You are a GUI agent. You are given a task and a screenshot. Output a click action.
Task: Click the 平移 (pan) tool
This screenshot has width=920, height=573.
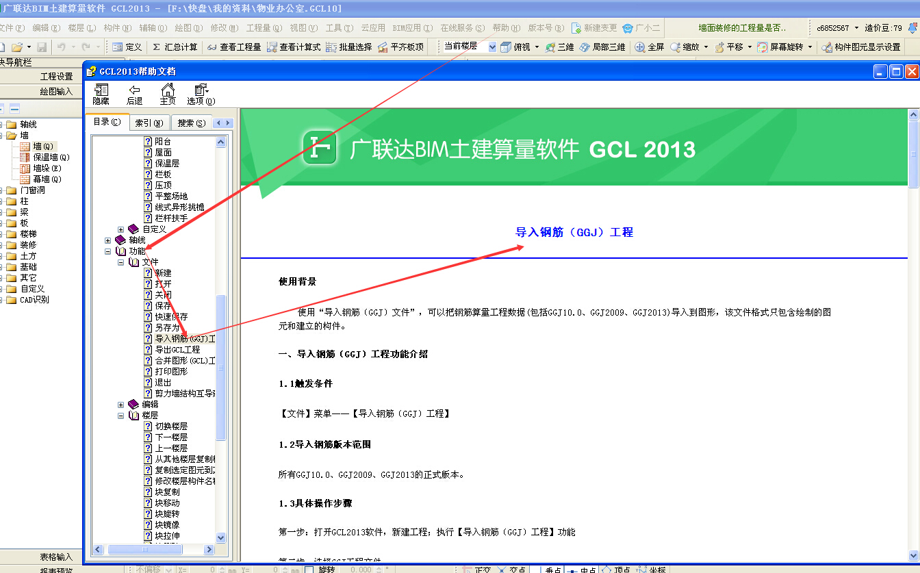click(728, 47)
